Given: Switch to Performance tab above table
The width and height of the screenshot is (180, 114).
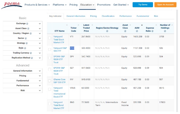Looking at the screenshot, I should (x=125, y=16).
